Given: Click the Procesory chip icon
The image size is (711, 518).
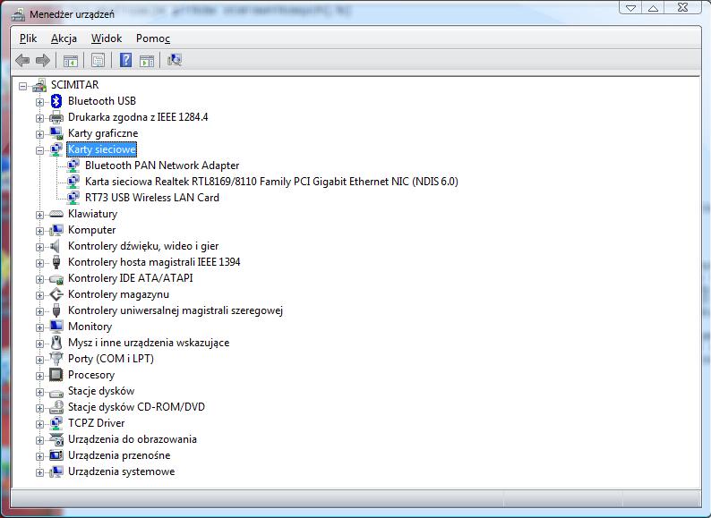Looking at the screenshot, I should (x=56, y=375).
